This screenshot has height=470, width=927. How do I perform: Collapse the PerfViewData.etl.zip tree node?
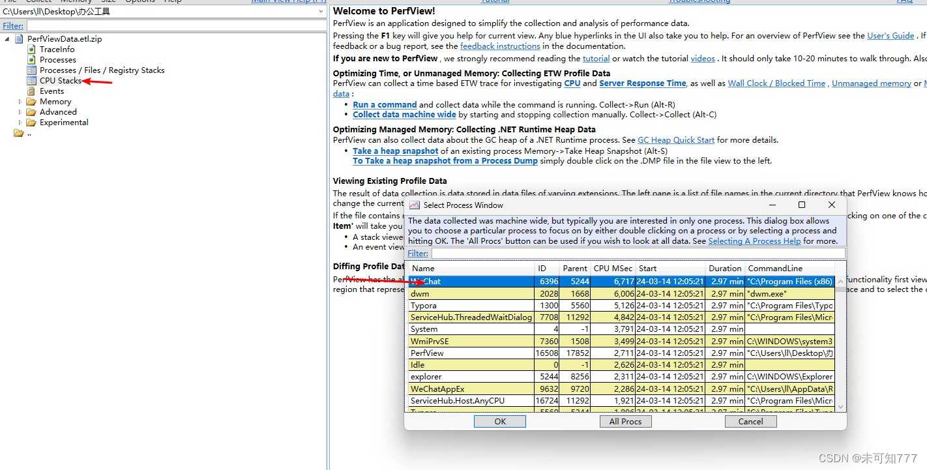(x=7, y=39)
